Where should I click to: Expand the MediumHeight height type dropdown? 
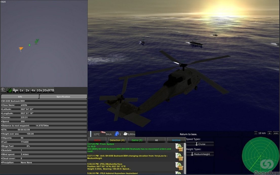(200, 154)
